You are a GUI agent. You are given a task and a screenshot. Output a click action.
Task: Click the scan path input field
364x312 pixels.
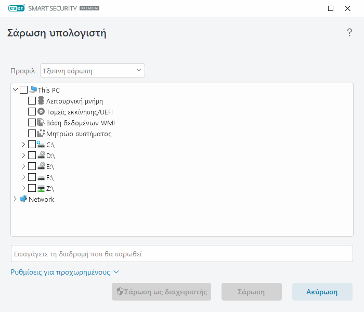tap(181, 254)
